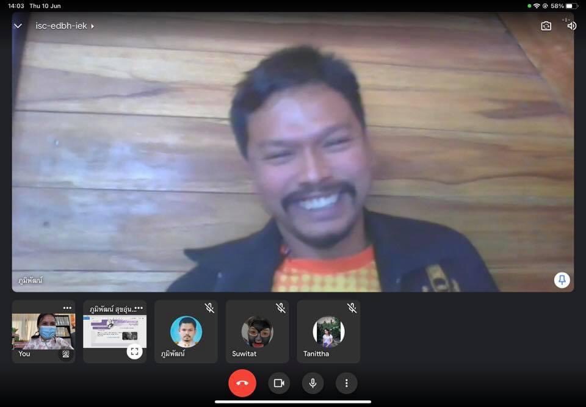Open three-dot menu on the presentation tile

click(x=139, y=308)
